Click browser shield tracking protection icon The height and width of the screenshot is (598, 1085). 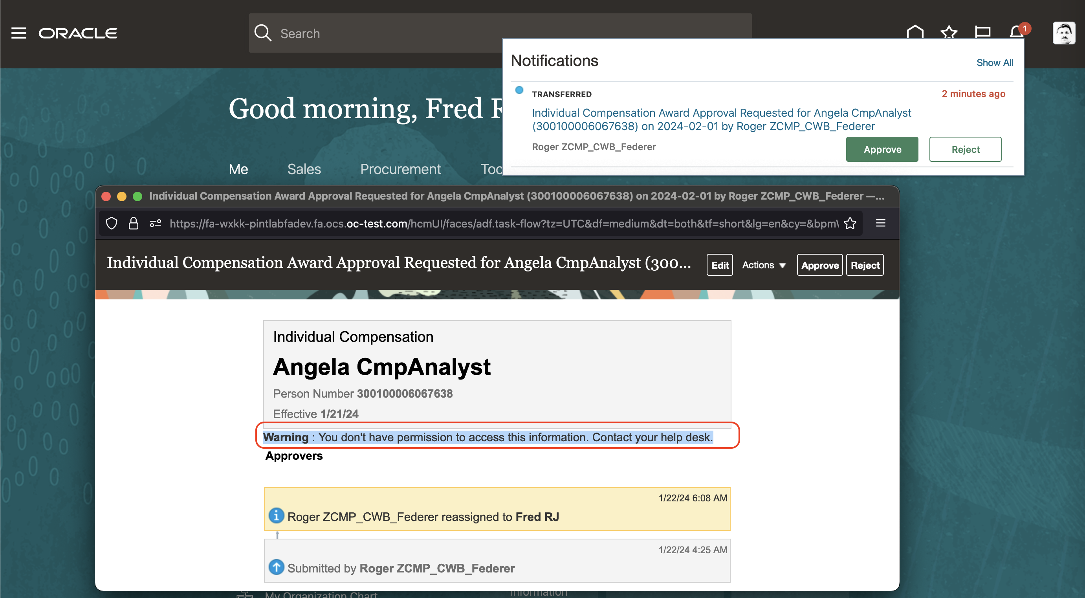[x=112, y=223]
